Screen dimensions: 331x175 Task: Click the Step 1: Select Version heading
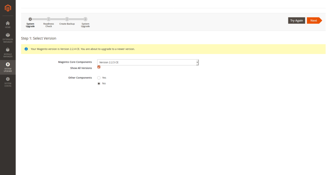click(39, 38)
